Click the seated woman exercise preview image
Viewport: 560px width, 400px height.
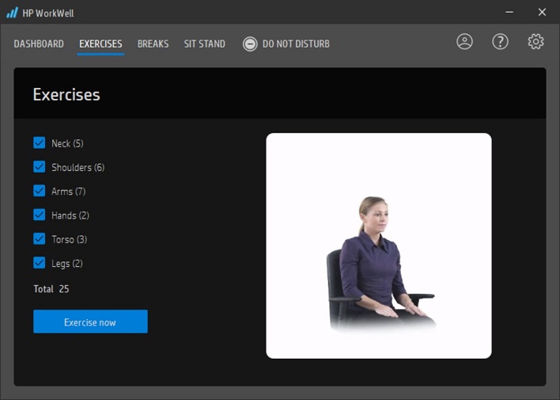tap(379, 246)
